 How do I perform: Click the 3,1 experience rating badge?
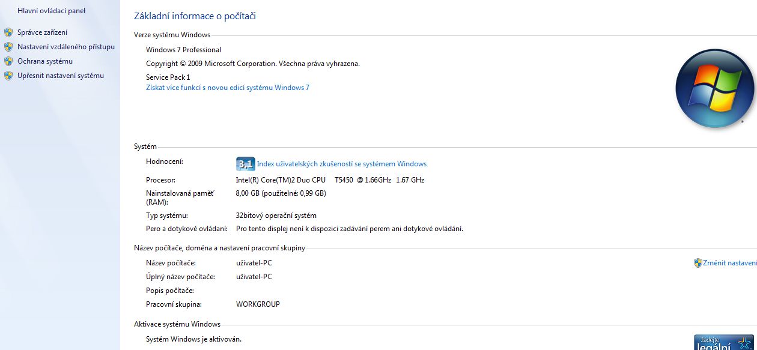pos(245,164)
